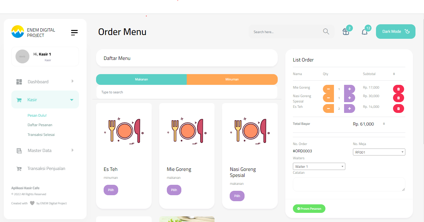Screen dimensions: 424x222
Task: Expand the Dashboard sidebar menu
Action: click(45, 82)
